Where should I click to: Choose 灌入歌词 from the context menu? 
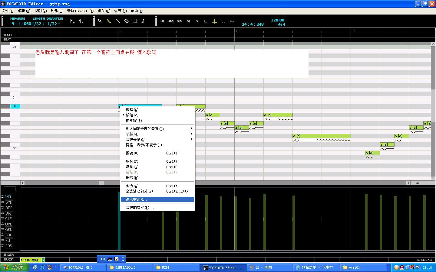pyautogui.click(x=157, y=199)
